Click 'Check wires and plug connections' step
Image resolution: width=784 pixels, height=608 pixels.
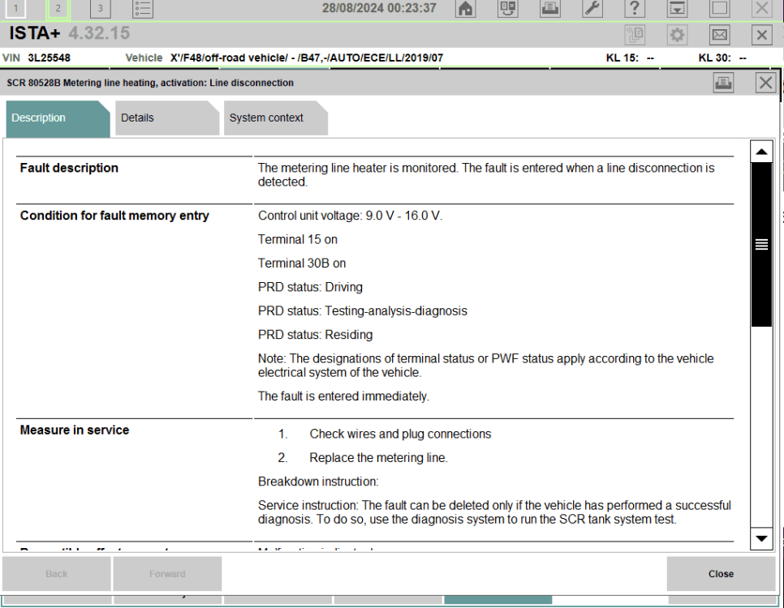coord(400,435)
